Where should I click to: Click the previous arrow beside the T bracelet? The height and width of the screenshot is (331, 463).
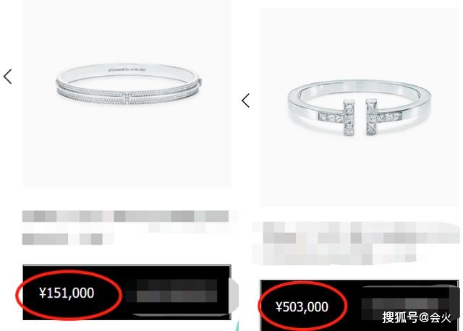[246, 100]
